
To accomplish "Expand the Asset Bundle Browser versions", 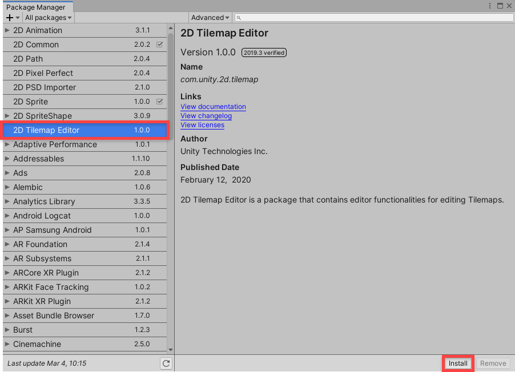I will (x=7, y=316).
